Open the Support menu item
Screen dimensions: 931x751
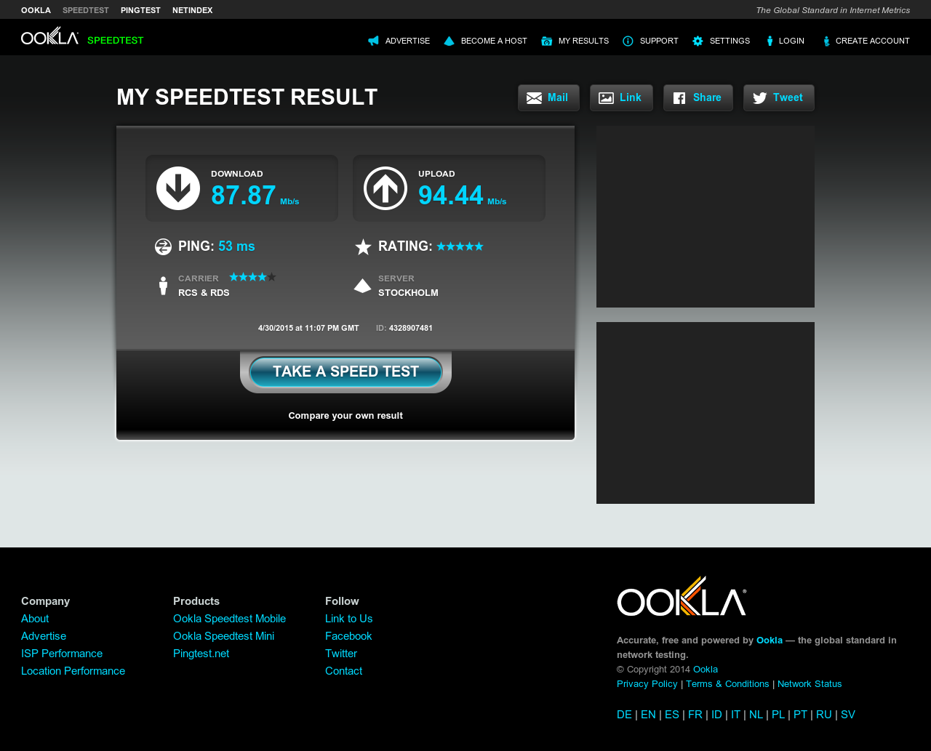point(659,41)
